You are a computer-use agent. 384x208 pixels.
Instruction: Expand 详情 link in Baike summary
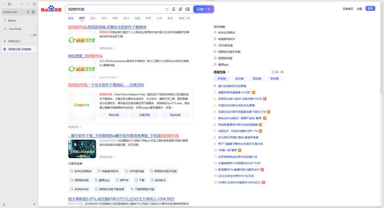[x=169, y=108]
